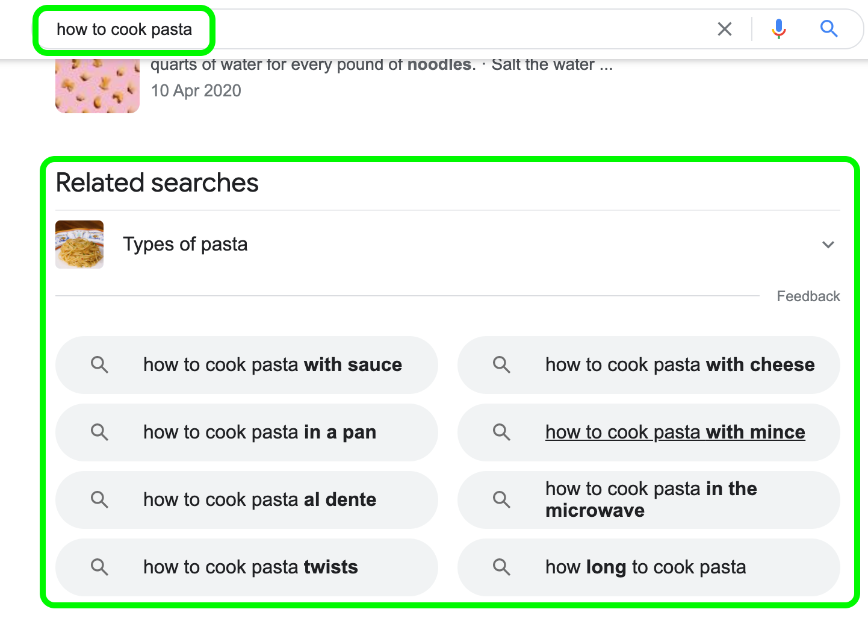This screenshot has width=868, height=618.
Task: Click magnifier icon beside 'al dente' suggestion
Action: (99, 500)
